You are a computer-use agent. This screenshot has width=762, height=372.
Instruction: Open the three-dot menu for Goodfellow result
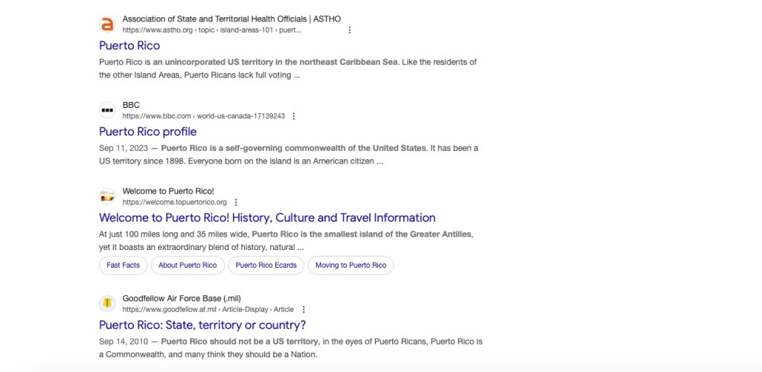click(304, 310)
